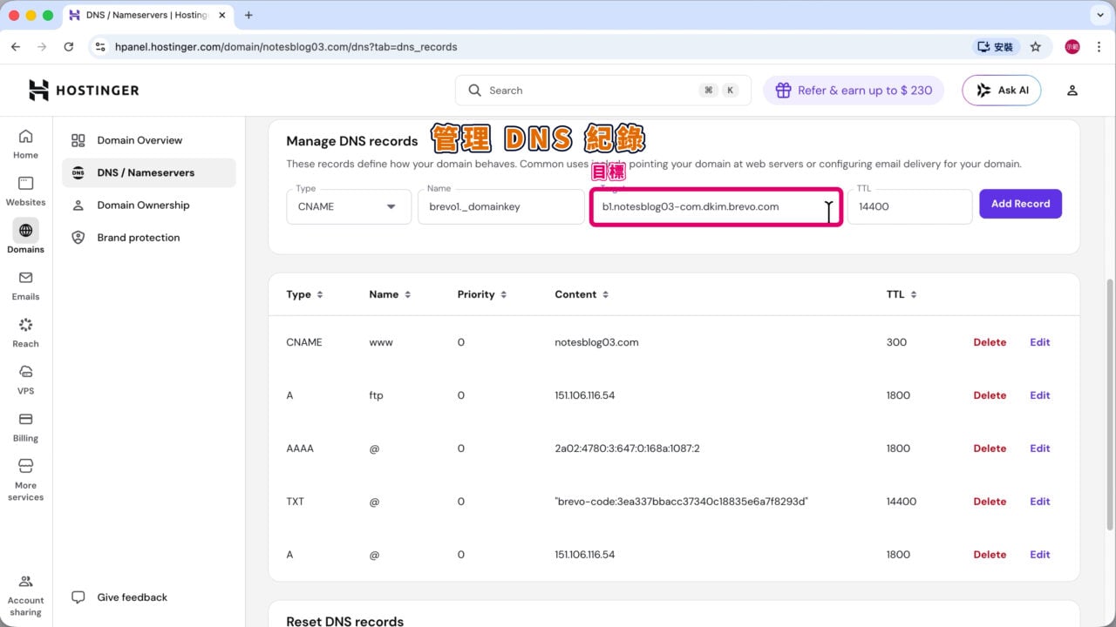Edit the AAAA record
1116x627 pixels.
(x=1040, y=448)
